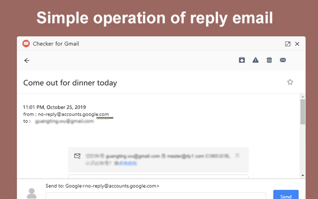The width and height of the screenshot is (318, 199).
Task: Star the 'Come out for dinner today' email
Action: coord(290,82)
